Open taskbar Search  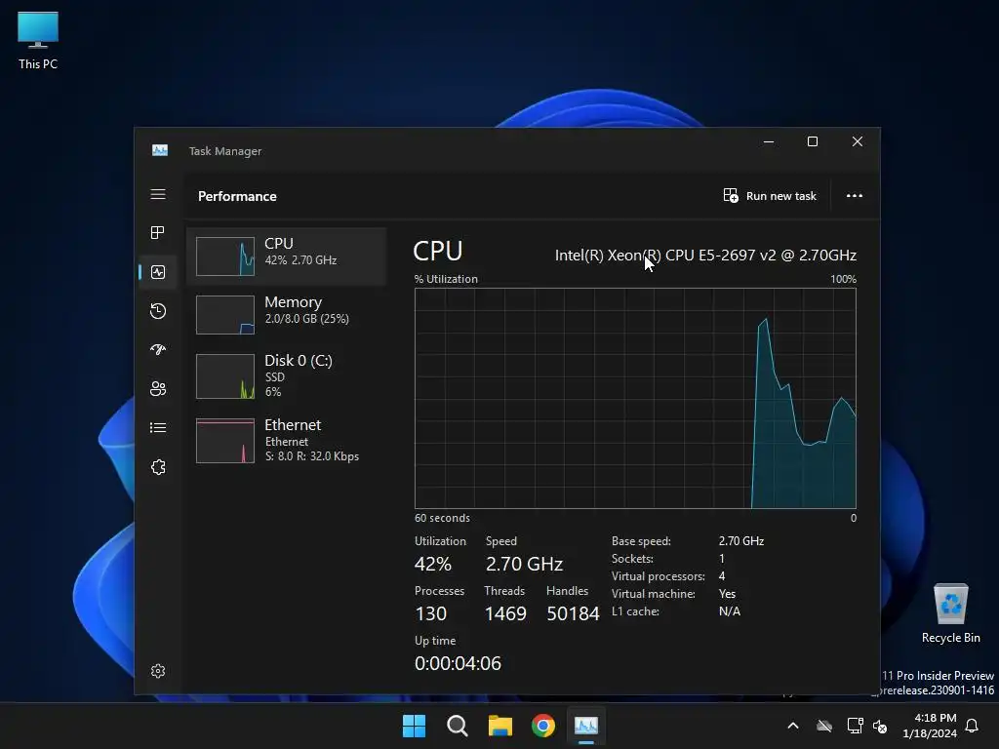coord(458,726)
